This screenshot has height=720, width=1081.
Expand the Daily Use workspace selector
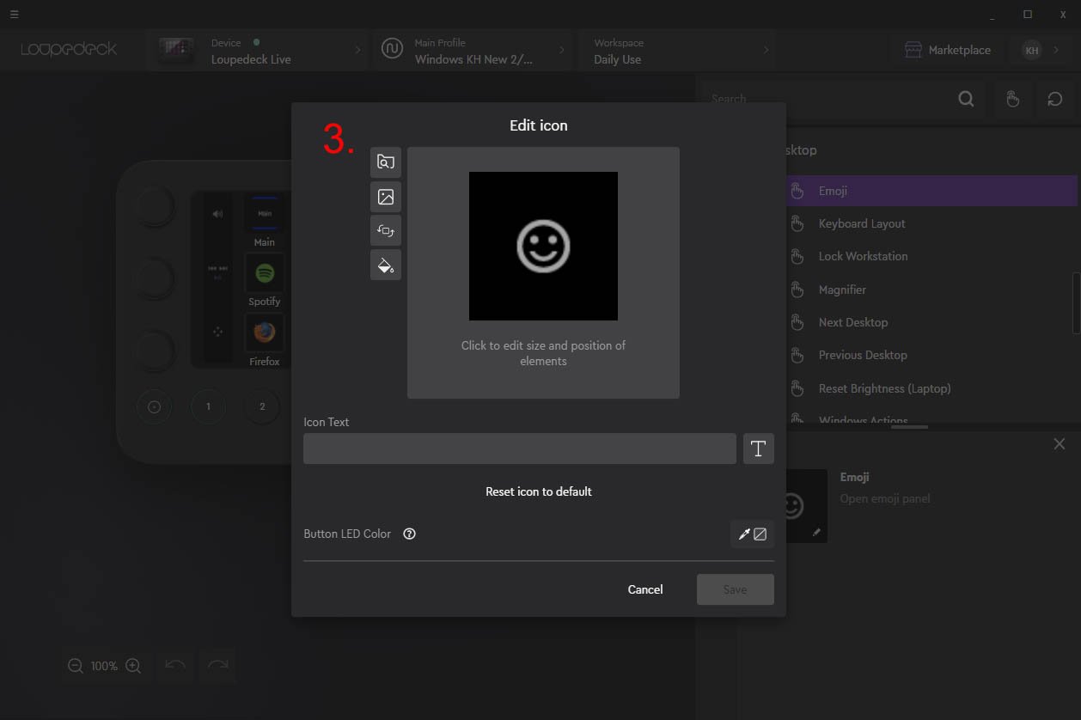[x=678, y=50]
